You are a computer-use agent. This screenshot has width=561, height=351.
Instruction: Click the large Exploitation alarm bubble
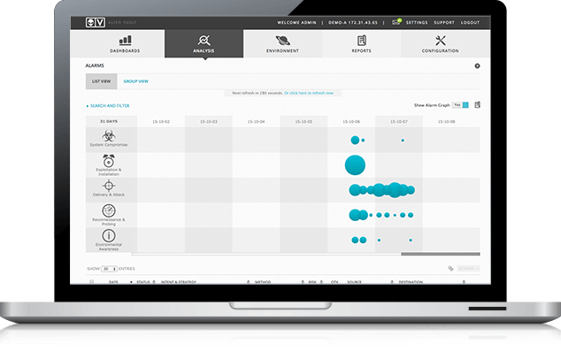(x=355, y=165)
